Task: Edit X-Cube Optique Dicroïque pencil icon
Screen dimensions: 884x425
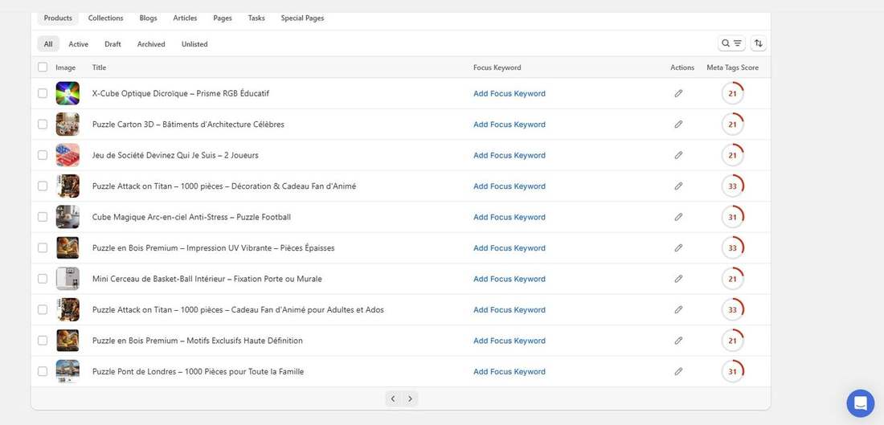Action: pos(678,93)
